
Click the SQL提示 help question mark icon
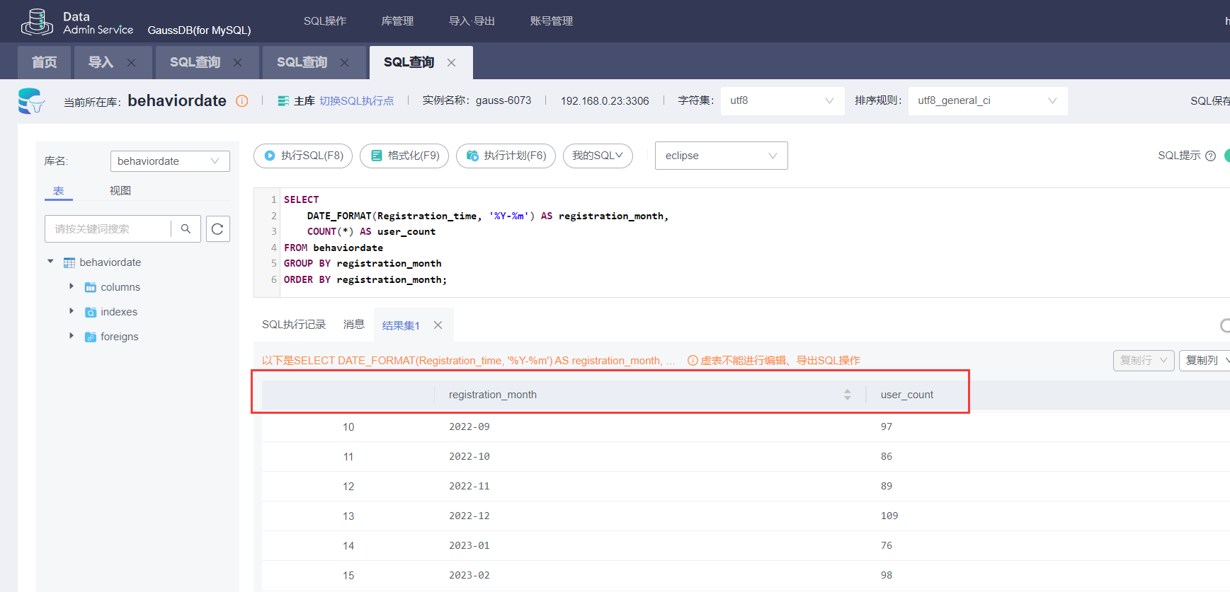tap(1210, 156)
